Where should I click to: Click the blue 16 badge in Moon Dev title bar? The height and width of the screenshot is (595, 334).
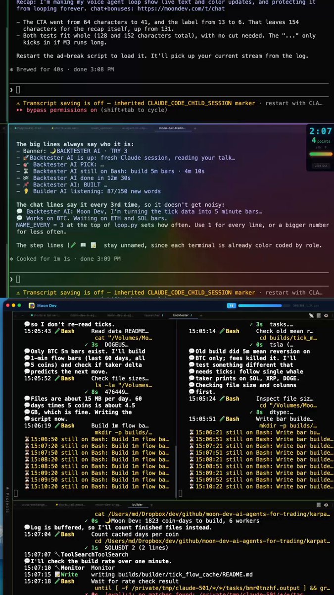[231, 305]
